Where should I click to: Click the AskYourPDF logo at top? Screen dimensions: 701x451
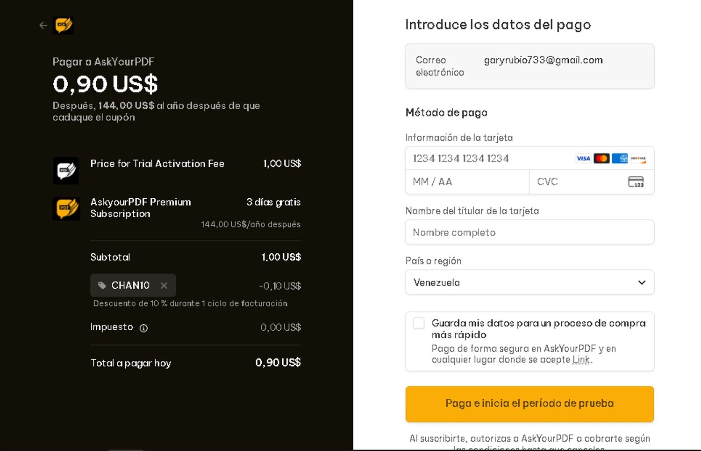[64, 25]
